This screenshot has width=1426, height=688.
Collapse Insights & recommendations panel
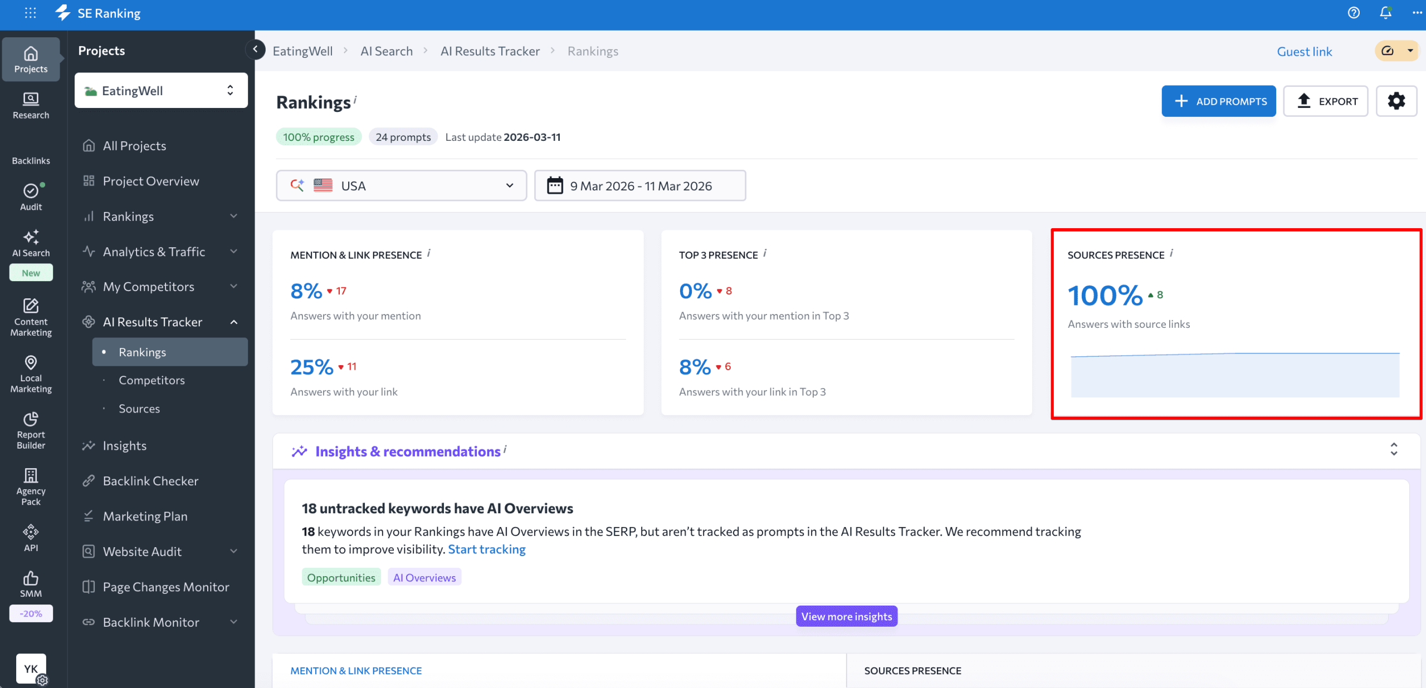pos(1394,450)
